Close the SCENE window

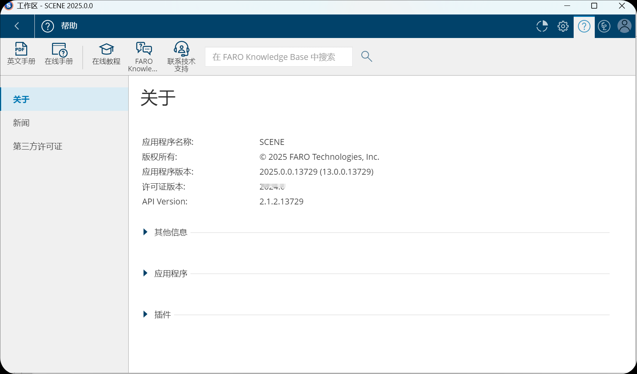pos(622,6)
